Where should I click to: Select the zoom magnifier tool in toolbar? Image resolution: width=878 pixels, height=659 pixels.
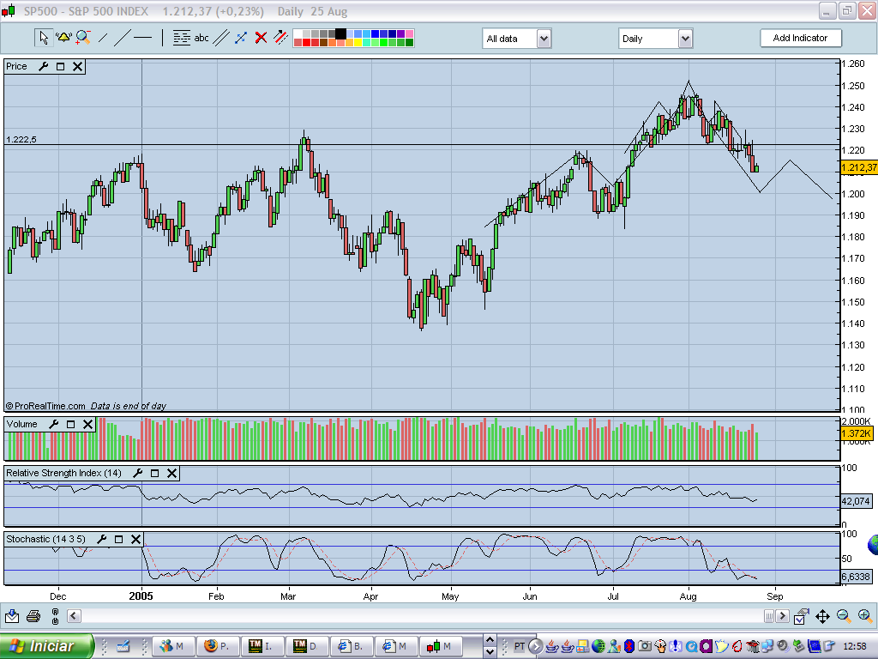[x=83, y=38]
